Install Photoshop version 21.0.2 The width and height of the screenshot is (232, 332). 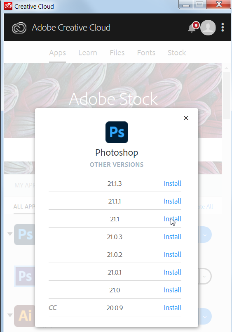(172, 254)
